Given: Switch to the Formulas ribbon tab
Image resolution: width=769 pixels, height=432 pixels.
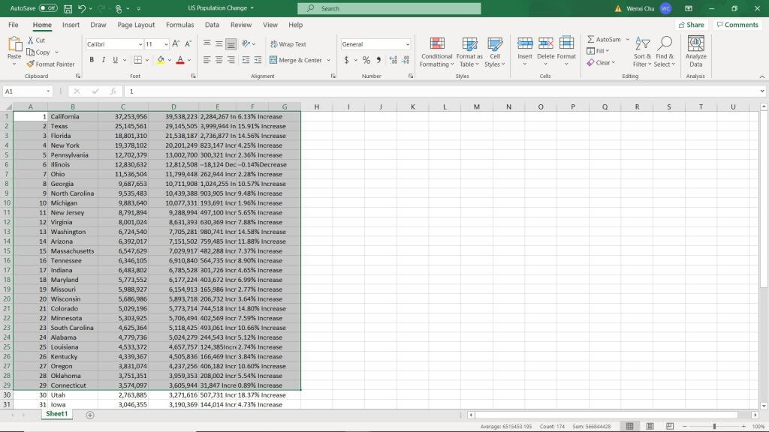Looking at the screenshot, I should [179, 24].
